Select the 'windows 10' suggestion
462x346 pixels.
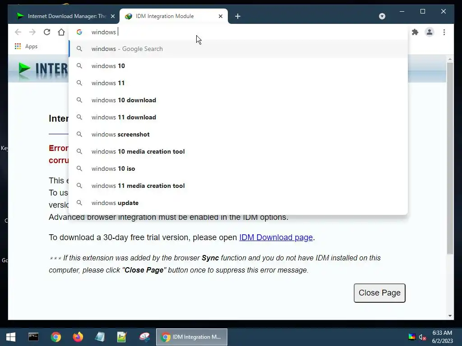tap(238, 66)
